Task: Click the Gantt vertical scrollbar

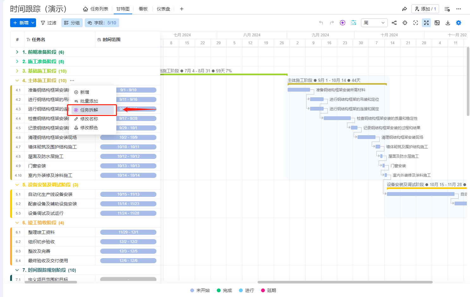Action: click(x=468, y=82)
